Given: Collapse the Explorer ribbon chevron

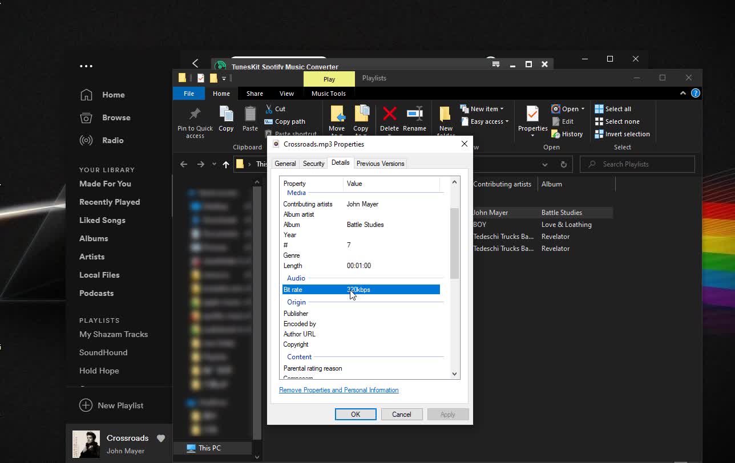Looking at the screenshot, I should pos(682,93).
